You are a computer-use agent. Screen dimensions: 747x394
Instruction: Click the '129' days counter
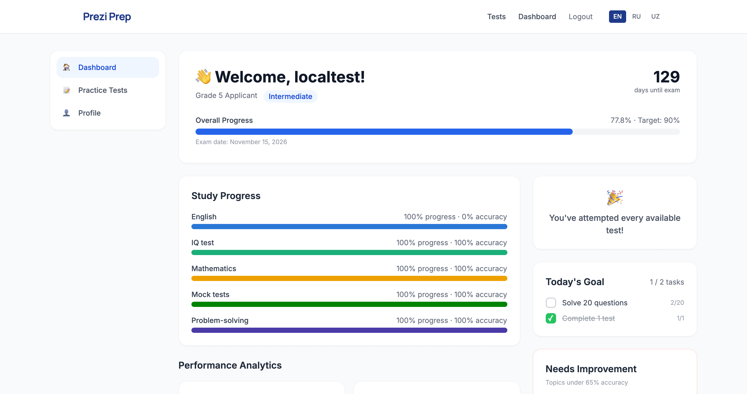pyautogui.click(x=666, y=77)
